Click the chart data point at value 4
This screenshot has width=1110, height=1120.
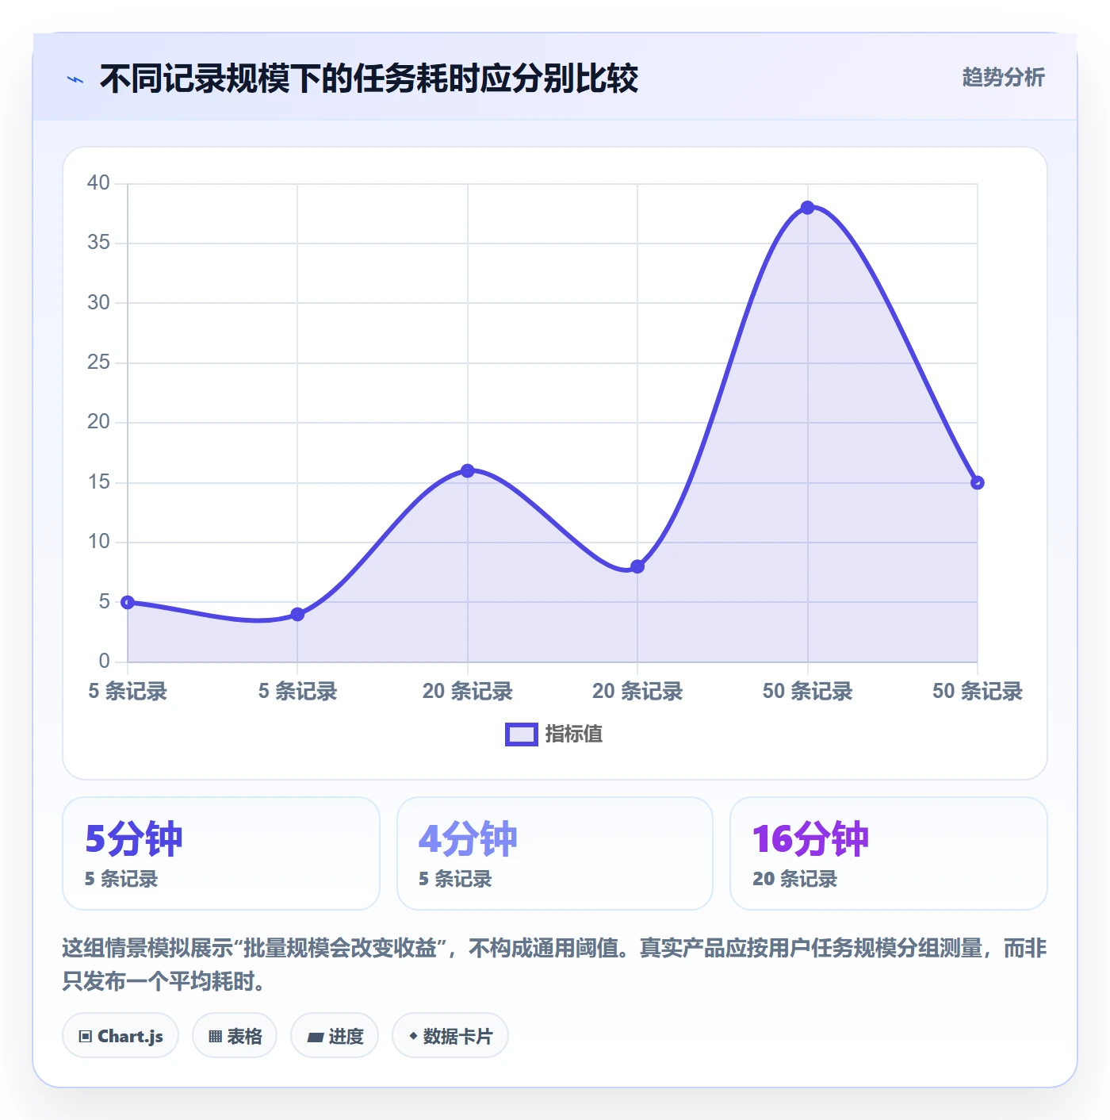[297, 614]
